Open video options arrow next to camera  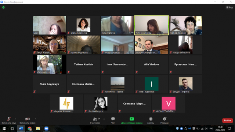click(36, 119)
